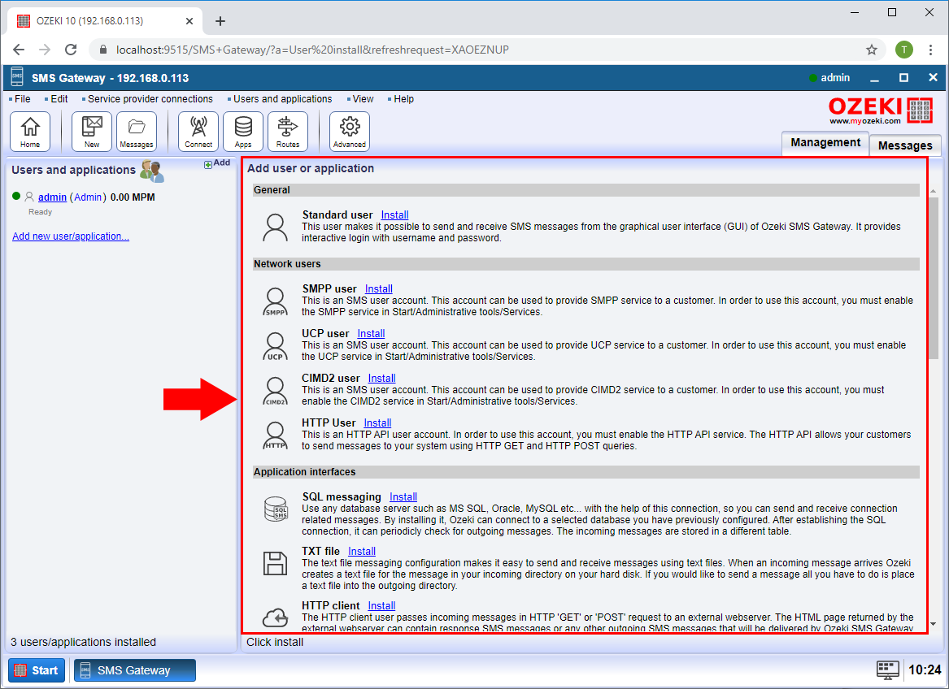Open the Chrome profile avatar
This screenshot has height=689, width=949.
point(904,50)
